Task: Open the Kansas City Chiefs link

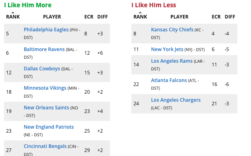Action: click(172, 30)
